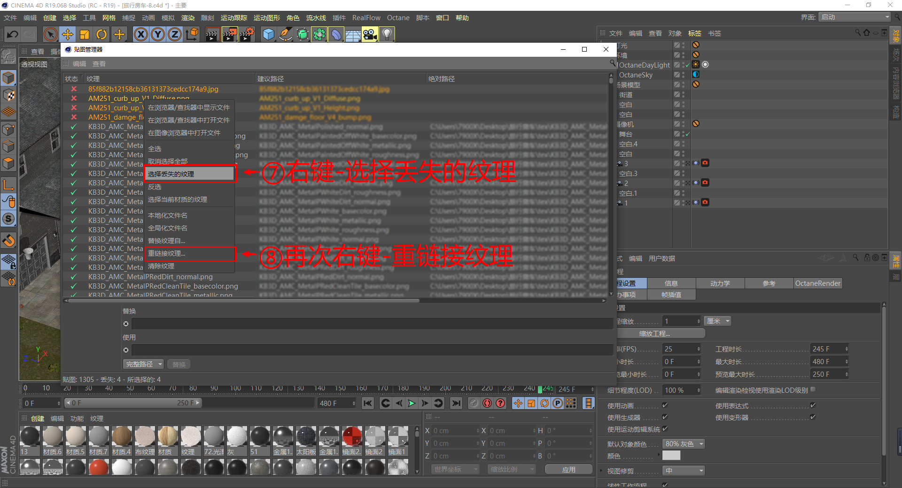Toggle position keyframe recording in timeline bar
Image resolution: width=902 pixels, height=488 pixels.
pyautogui.click(x=518, y=403)
